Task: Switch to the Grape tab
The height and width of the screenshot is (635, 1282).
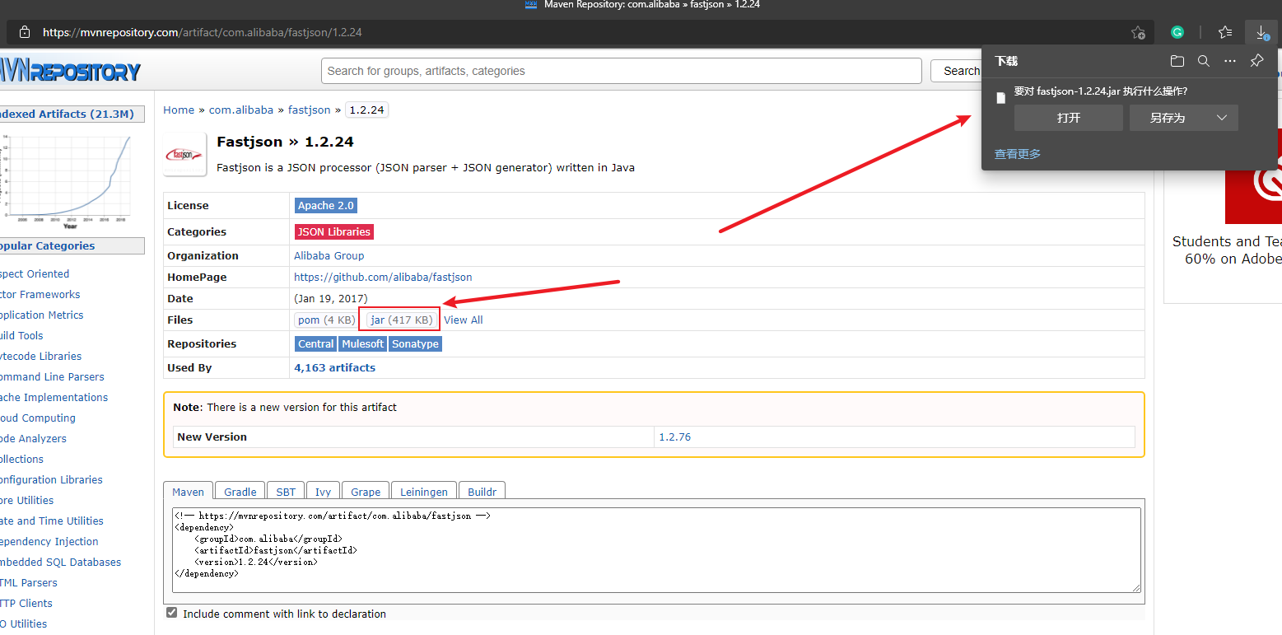Action: pos(366,491)
